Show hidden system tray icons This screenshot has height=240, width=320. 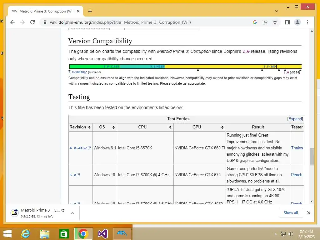click(276, 234)
